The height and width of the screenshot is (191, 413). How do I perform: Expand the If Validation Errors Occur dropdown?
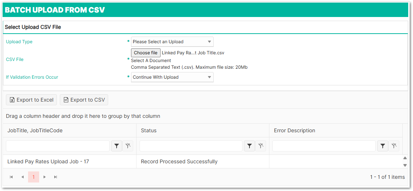click(172, 77)
